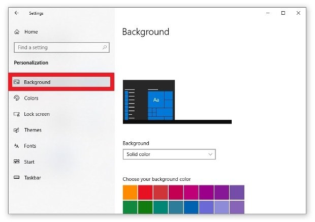Close the Settings window

pyautogui.click(x=298, y=13)
